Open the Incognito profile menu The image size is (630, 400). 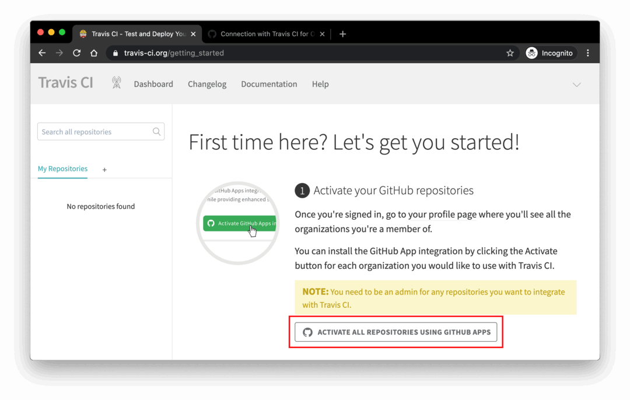pyautogui.click(x=549, y=53)
